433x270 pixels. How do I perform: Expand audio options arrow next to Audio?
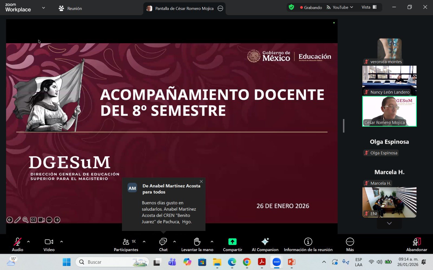point(28,242)
